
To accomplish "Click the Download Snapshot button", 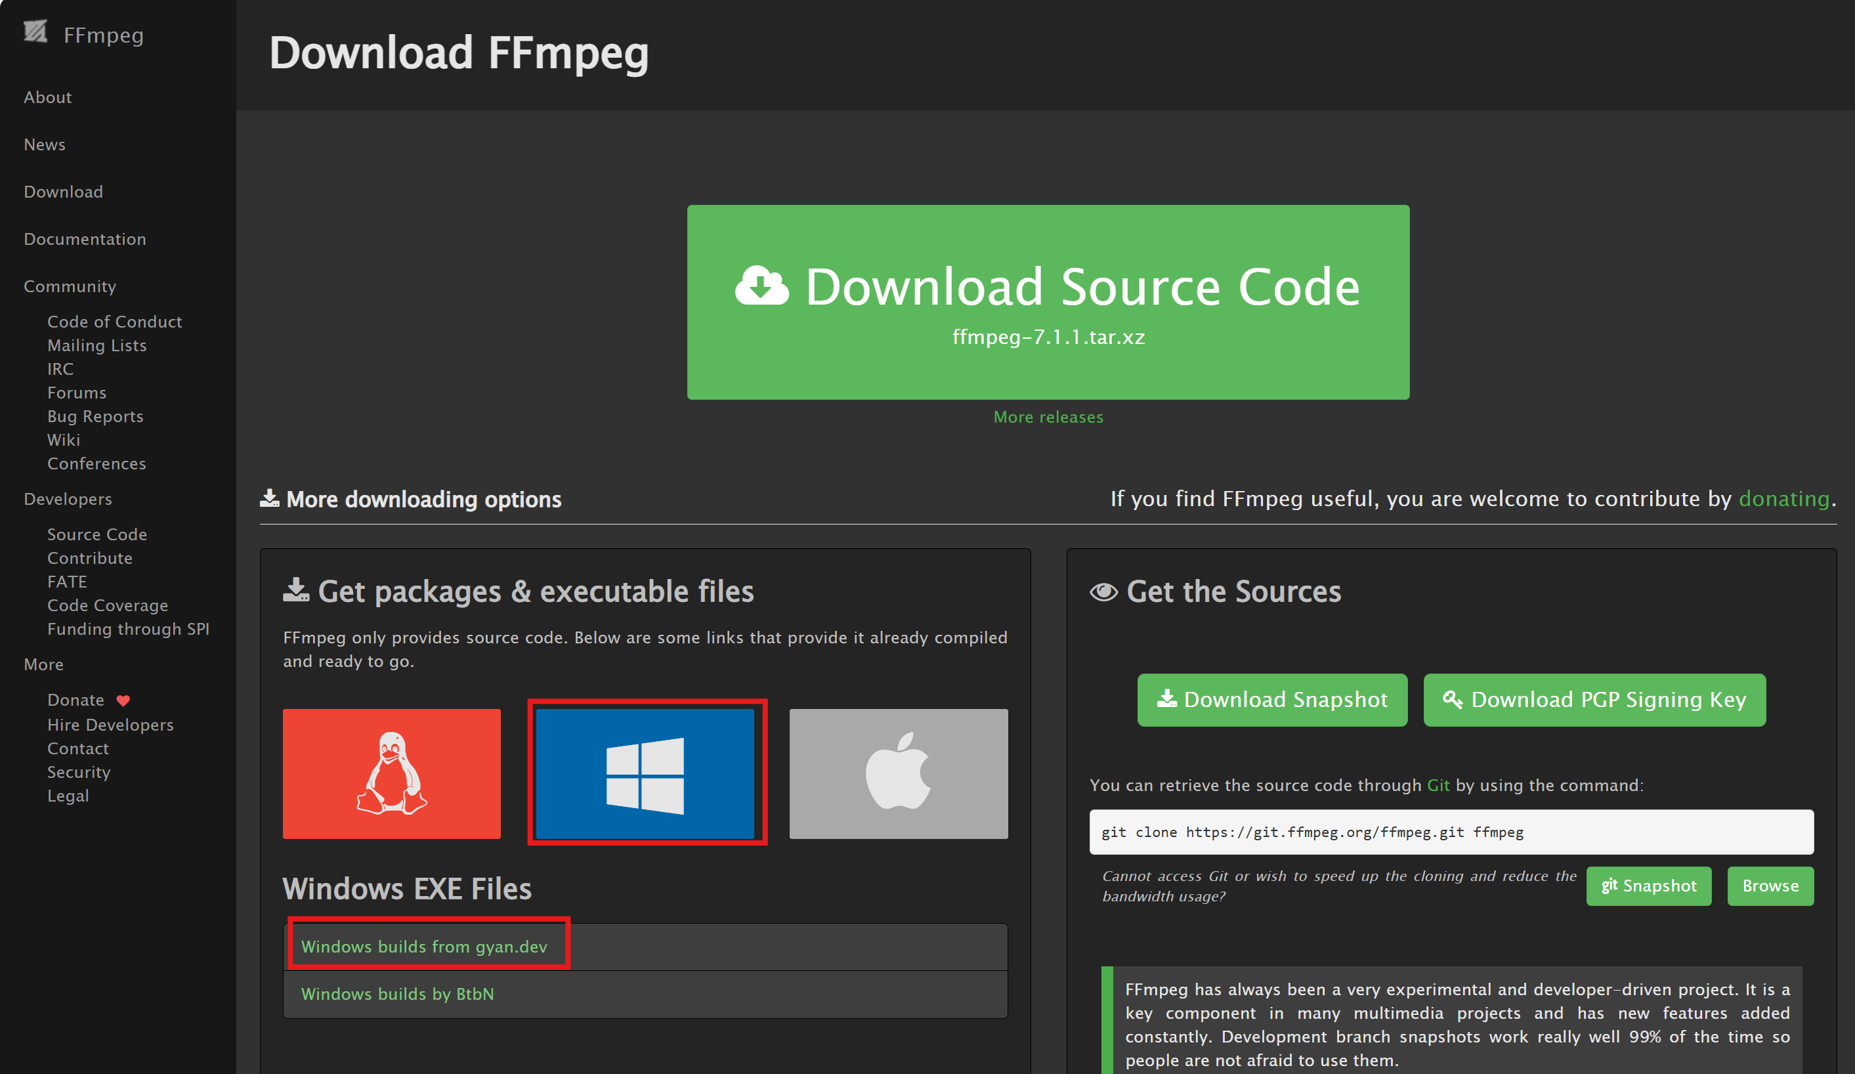I will coord(1271,699).
